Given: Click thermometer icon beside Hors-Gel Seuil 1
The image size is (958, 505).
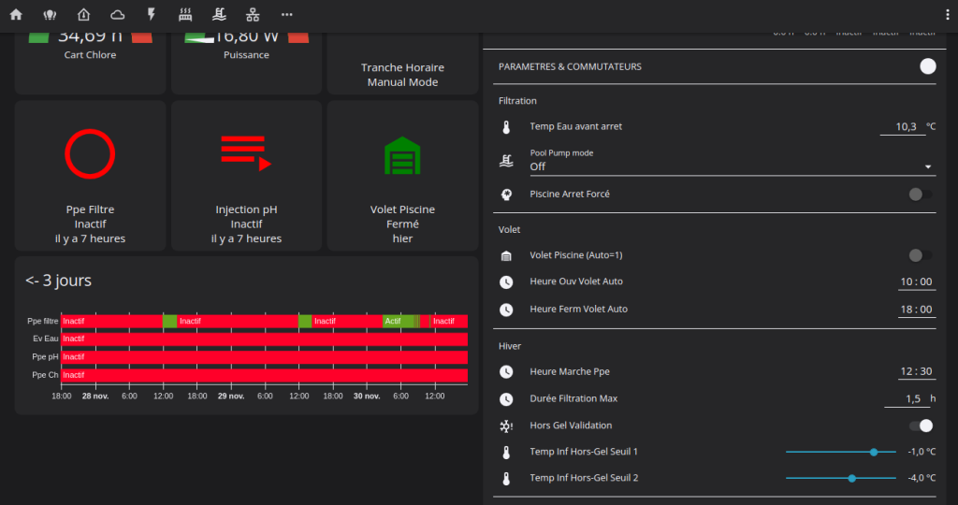Looking at the screenshot, I should pos(506,453).
